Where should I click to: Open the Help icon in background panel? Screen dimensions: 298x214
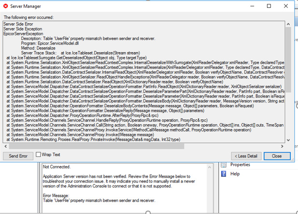pyautogui.click(x=224, y=174)
